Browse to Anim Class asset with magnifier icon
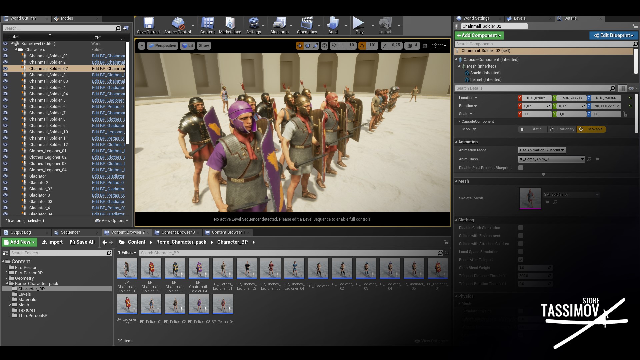Image resolution: width=640 pixels, height=360 pixels. [x=589, y=159]
